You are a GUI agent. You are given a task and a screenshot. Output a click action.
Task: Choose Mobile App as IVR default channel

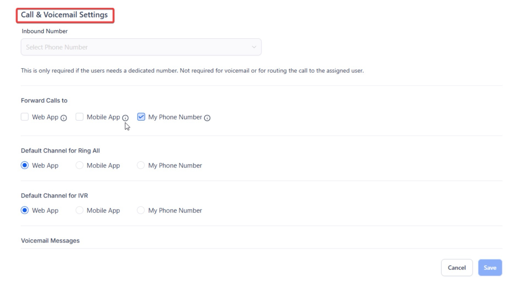tap(80, 210)
